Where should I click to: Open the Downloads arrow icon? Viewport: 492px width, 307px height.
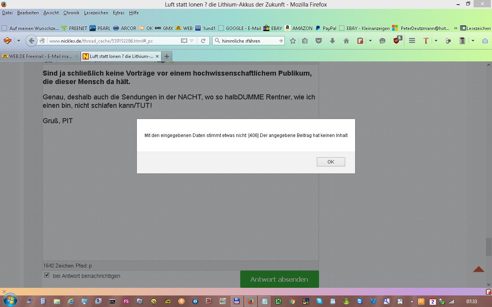pyautogui.click(x=332, y=41)
